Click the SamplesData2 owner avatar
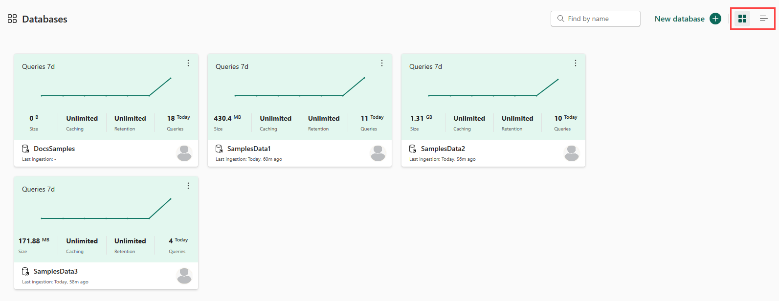Image resolution: width=779 pixels, height=301 pixels. [x=572, y=153]
